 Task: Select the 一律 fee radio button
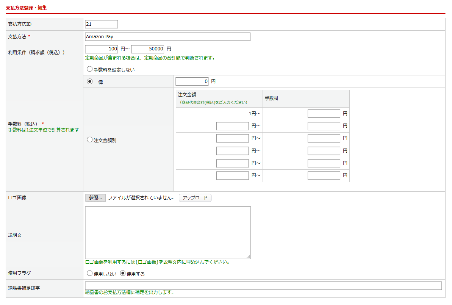[90, 81]
